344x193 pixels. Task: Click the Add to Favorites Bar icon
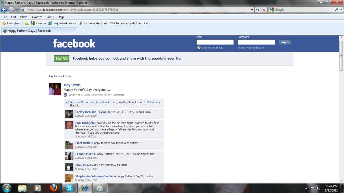(26, 23)
